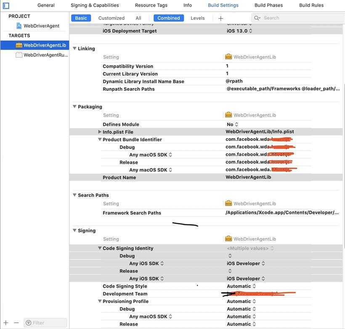Select Combined view mode
Screen dimensions: 345x329
coord(169,18)
